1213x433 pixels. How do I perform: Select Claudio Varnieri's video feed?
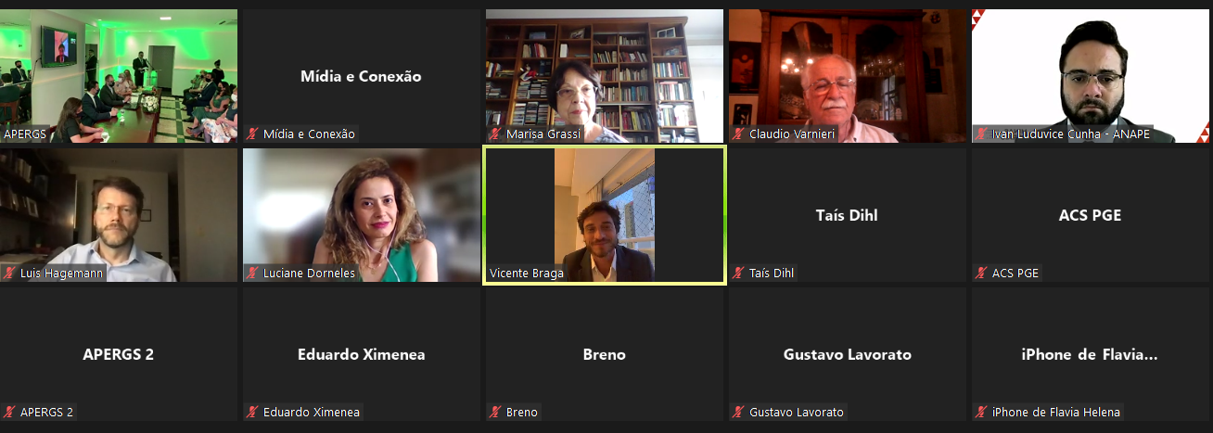coord(848,76)
